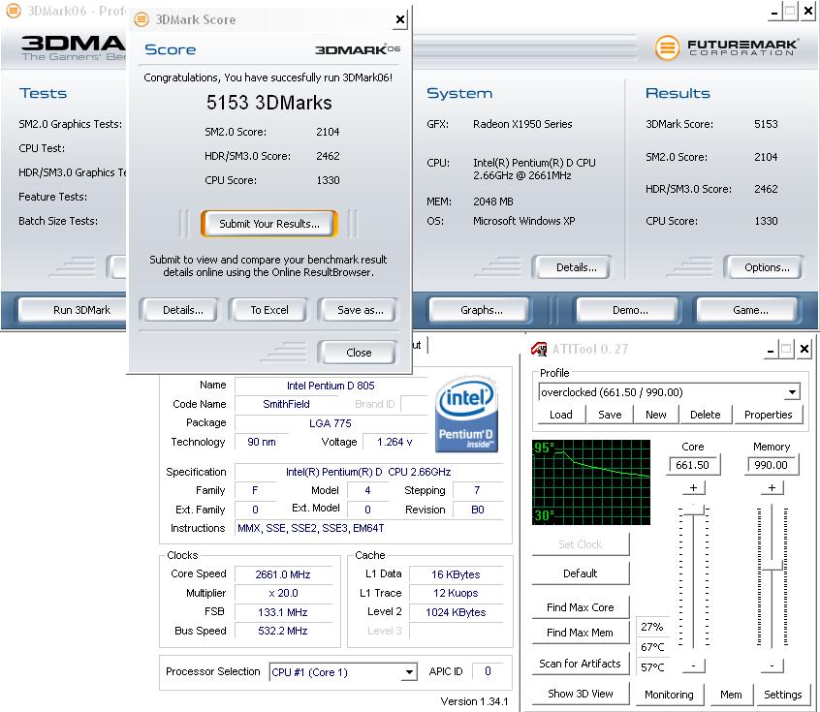The image size is (820, 712).
Task: Save the ATITool profile
Action: coord(610,415)
